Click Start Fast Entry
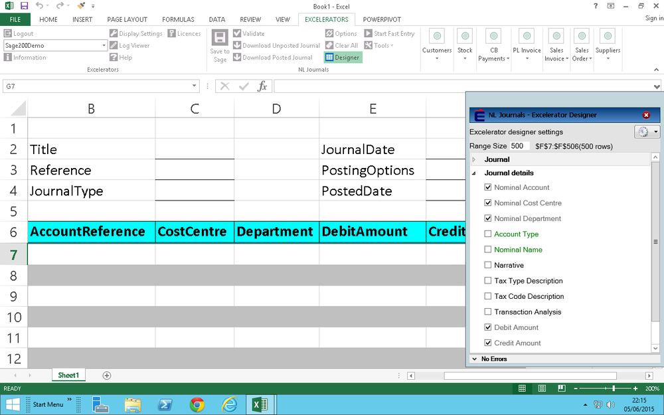 [389, 33]
